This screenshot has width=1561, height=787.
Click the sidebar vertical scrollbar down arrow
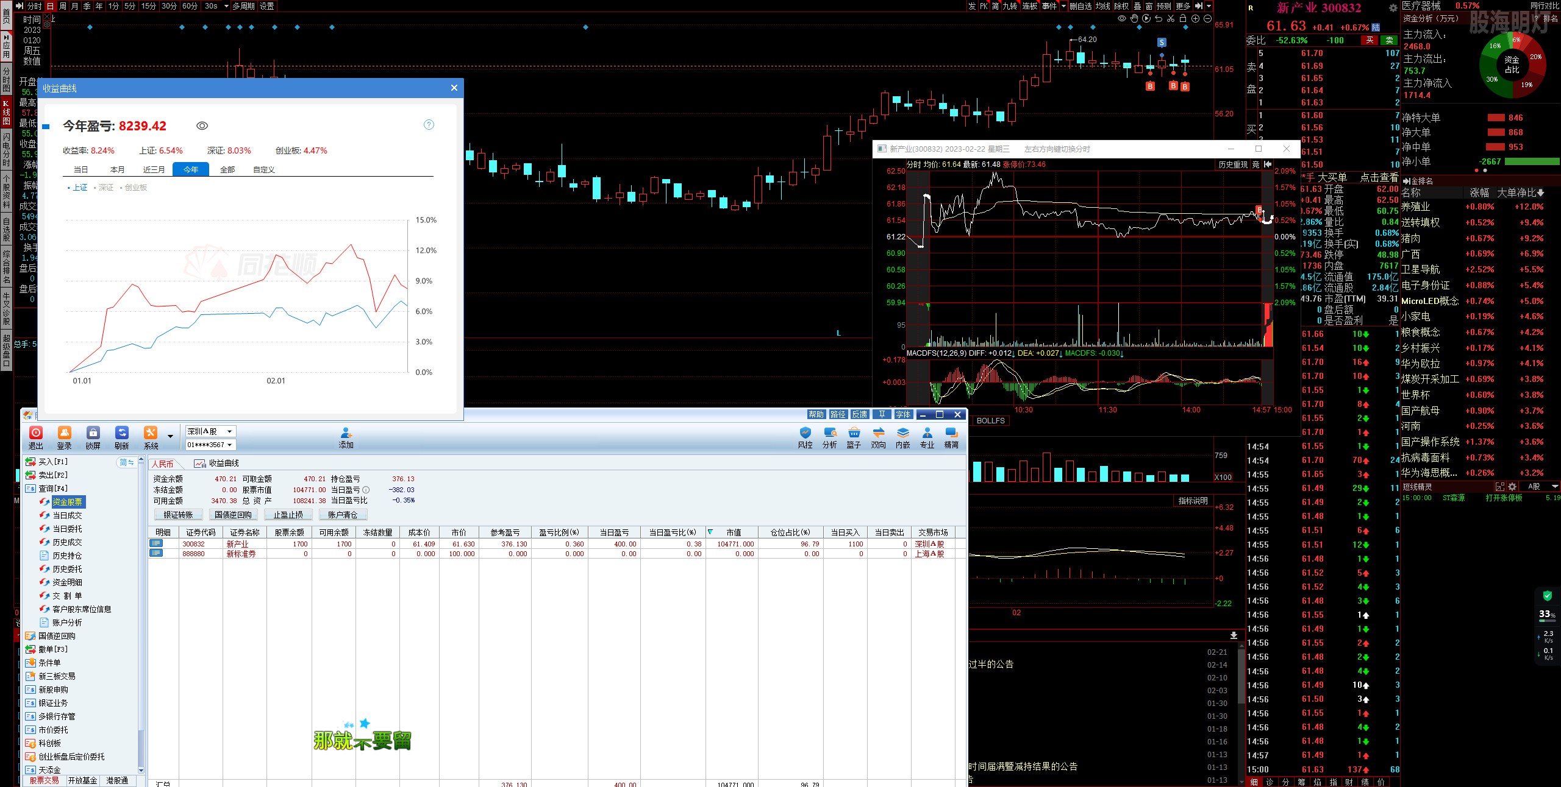tap(141, 771)
